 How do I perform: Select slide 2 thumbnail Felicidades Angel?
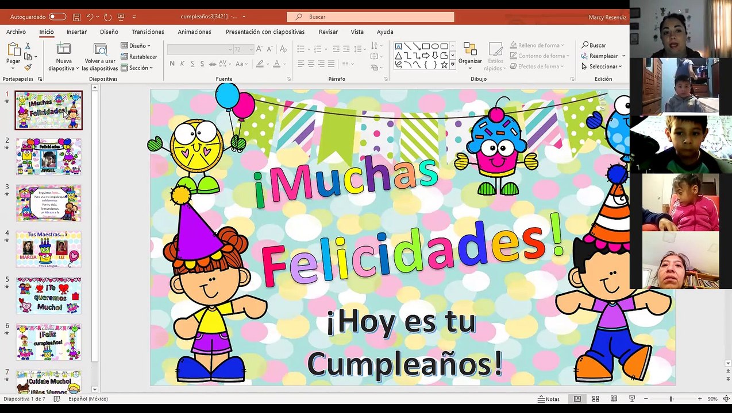tap(48, 156)
